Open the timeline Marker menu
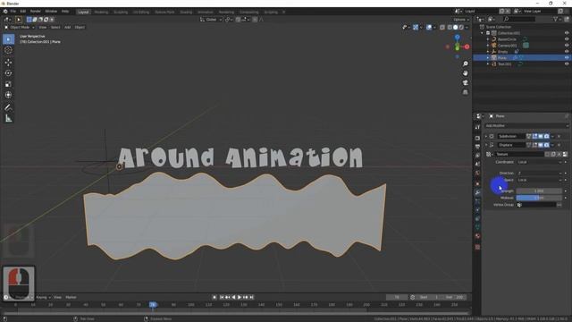Screen dimensions: 572x322 pos(71,297)
